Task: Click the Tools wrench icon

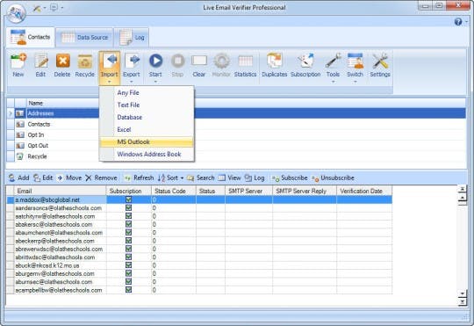Action: click(x=334, y=61)
